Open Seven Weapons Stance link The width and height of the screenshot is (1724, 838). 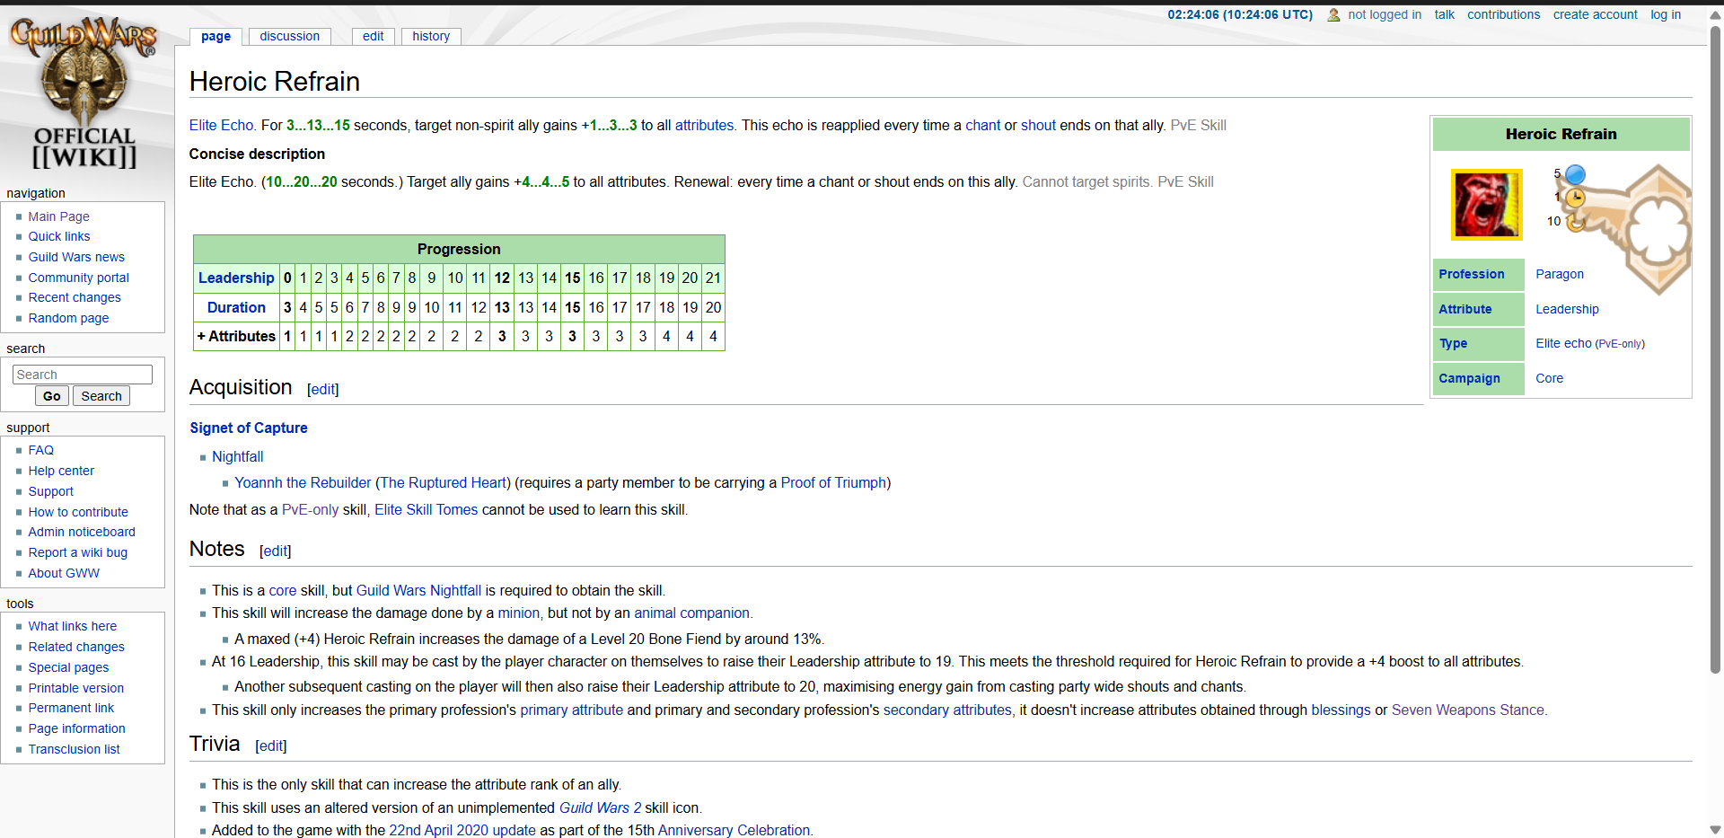[x=1468, y=710]
